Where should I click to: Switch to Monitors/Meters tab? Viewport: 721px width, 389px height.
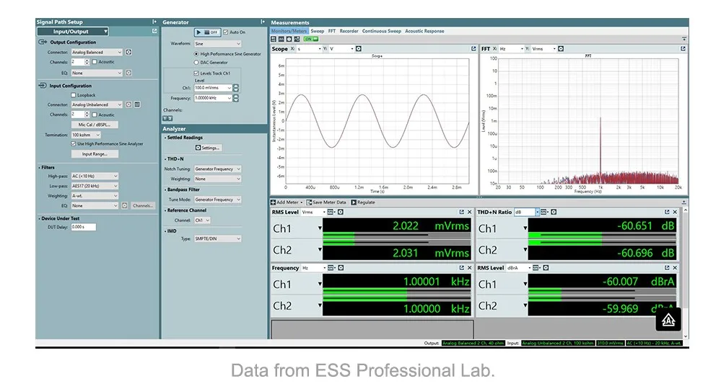289,31
